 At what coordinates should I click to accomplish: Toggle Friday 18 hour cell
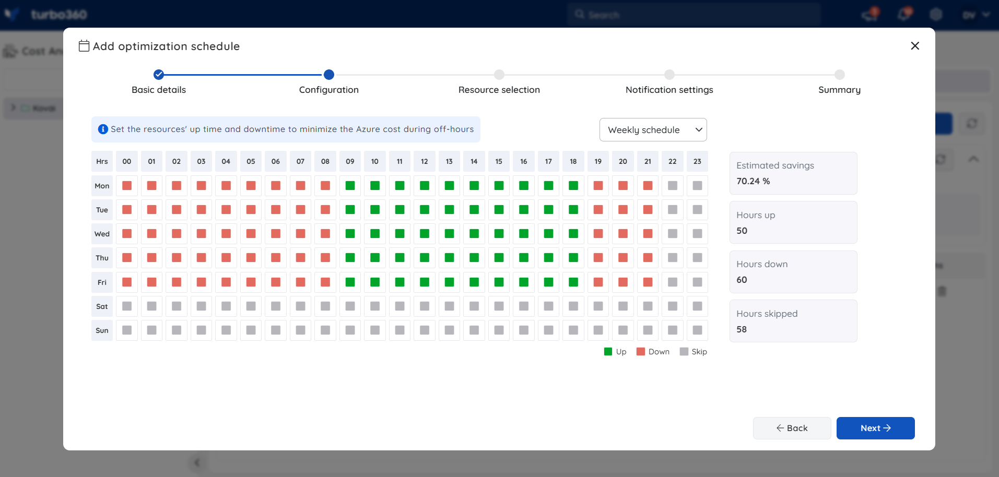point(573,282)
